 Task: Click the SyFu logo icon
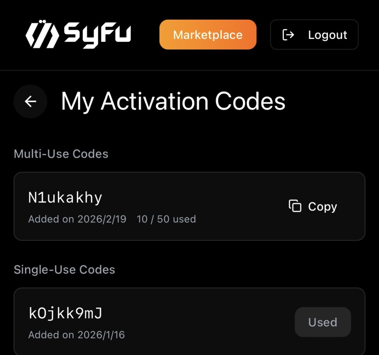click(x=42, y=35)
